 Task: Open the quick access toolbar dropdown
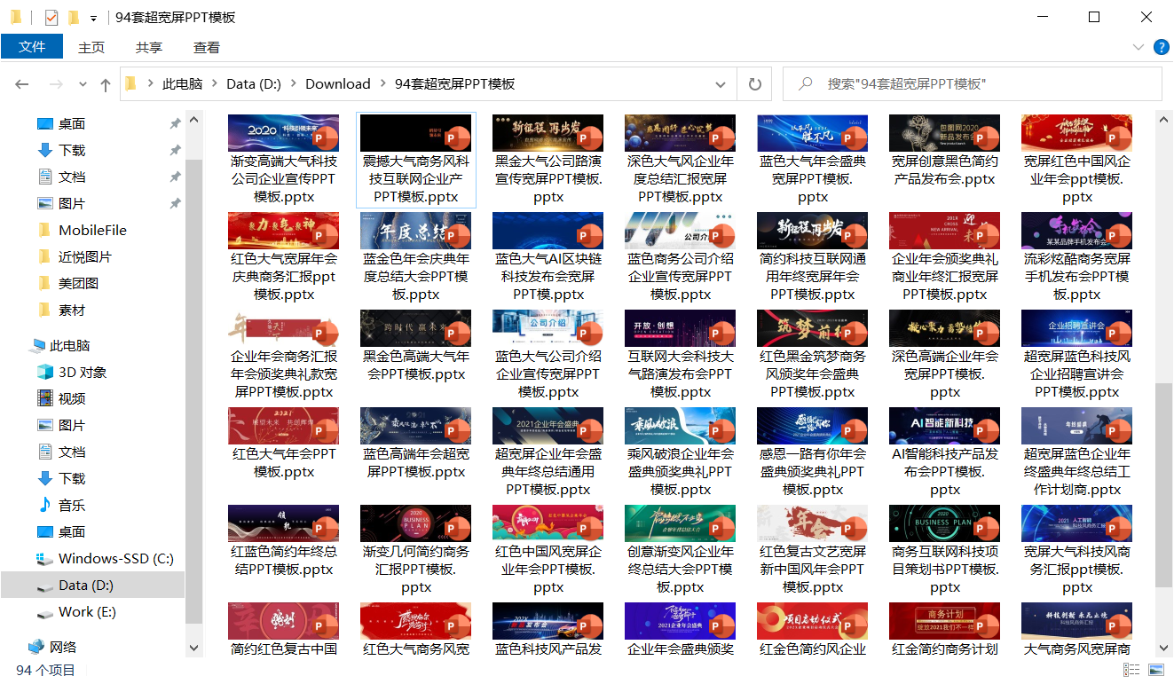[94, 18]
